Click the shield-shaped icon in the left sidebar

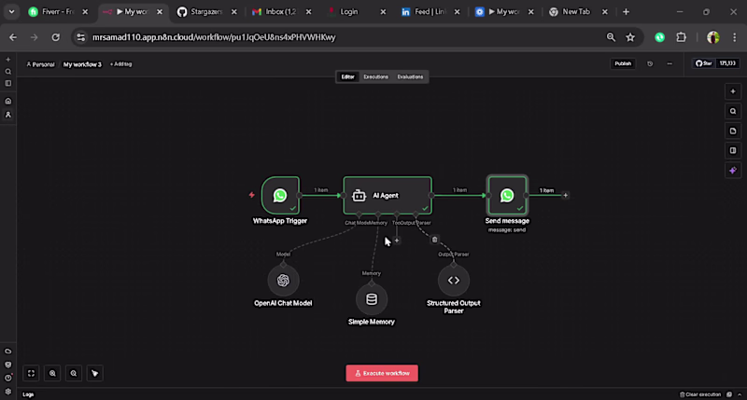pos(8,365)
